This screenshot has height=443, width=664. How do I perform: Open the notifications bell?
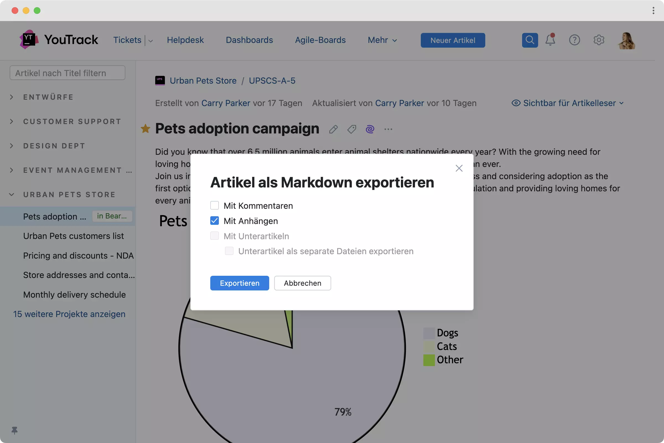pyautogui.click(x=550, y=40)
